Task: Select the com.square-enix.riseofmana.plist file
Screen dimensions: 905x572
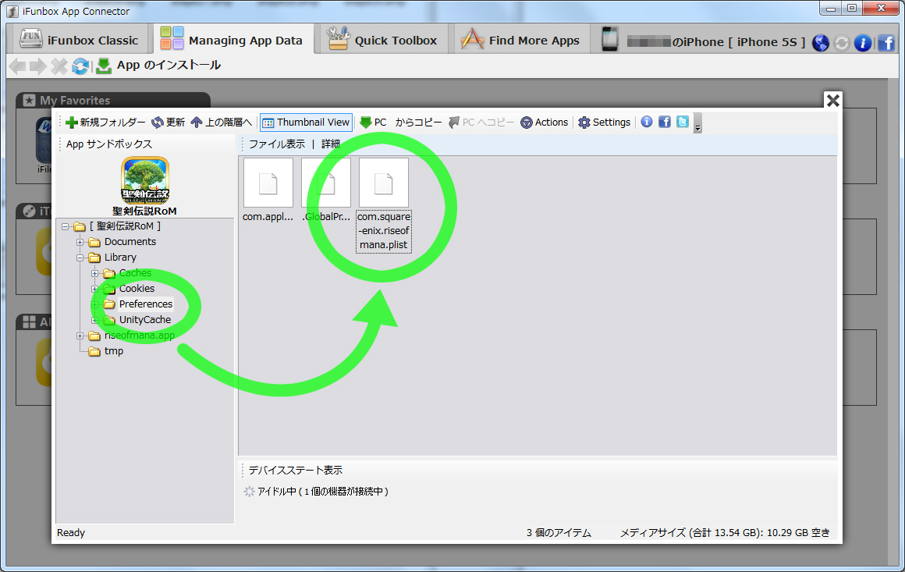Action: [x=384, y=205]
